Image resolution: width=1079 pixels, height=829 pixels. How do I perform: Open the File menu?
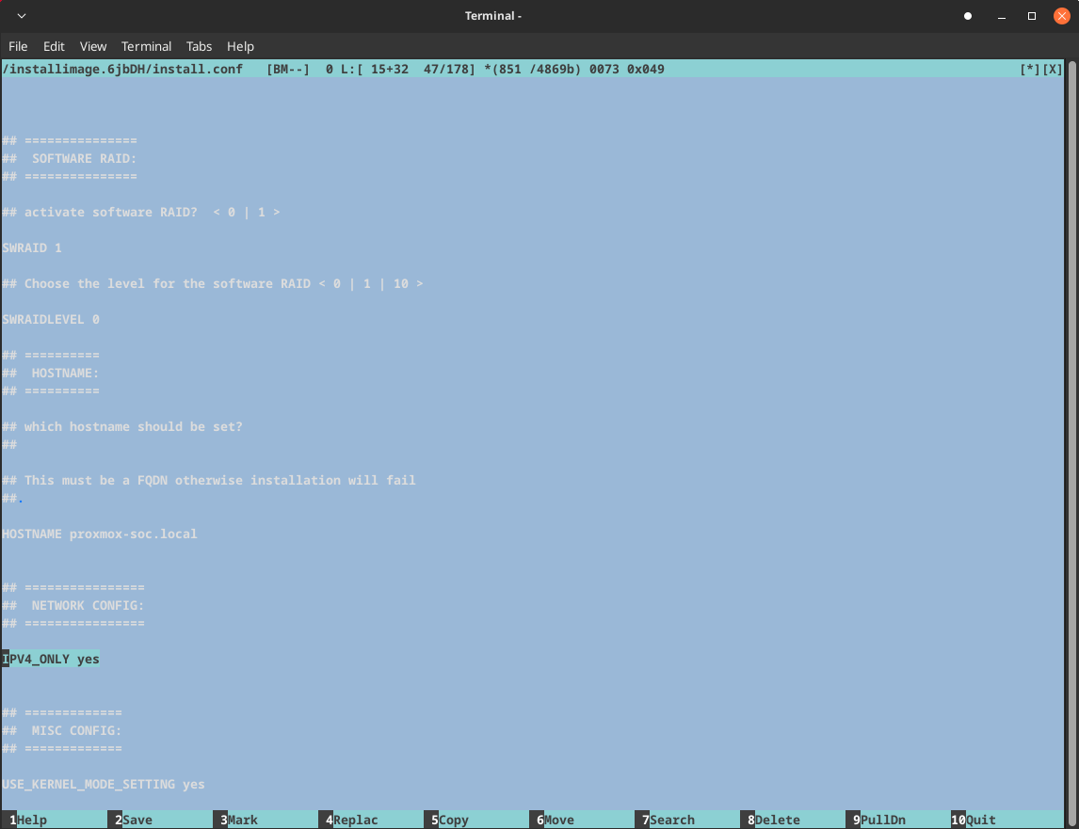[18, 46]
